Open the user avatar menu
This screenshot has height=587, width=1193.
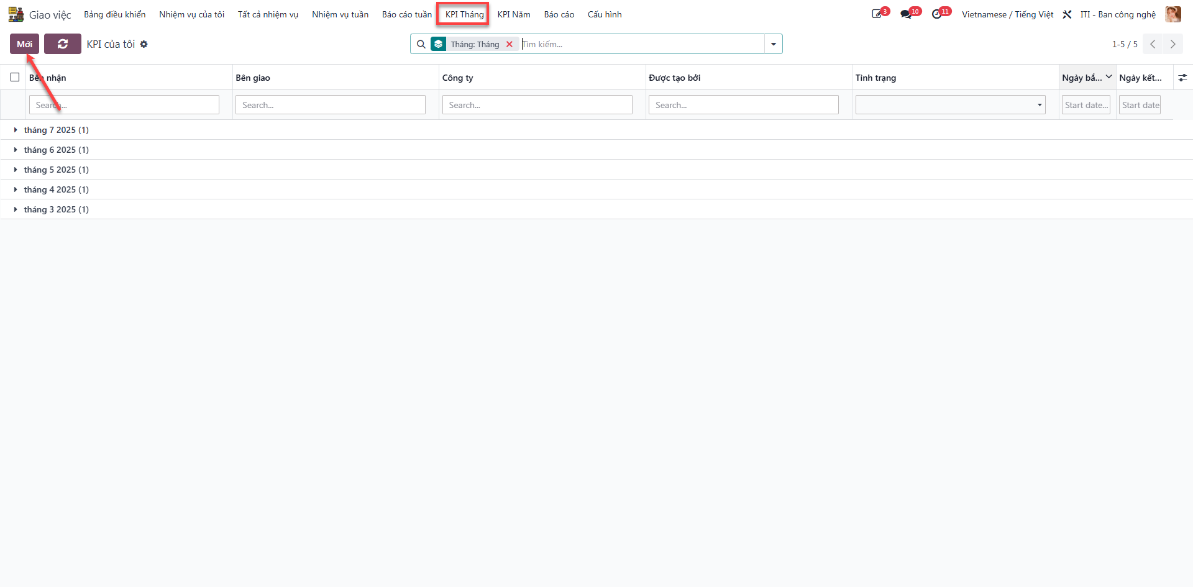click(1172, 14)
